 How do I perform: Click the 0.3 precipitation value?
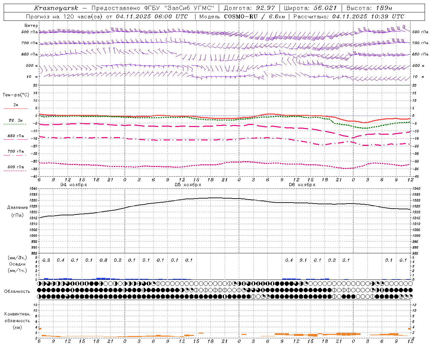[46, 260]
